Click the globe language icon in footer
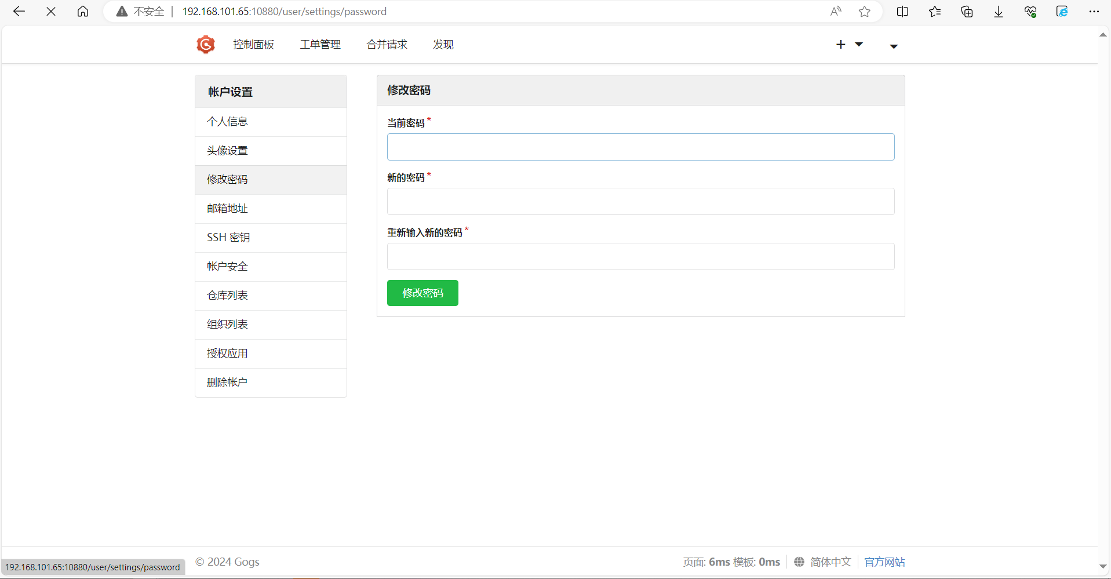Screen dimensions: 1111x579 pos(799,562)
